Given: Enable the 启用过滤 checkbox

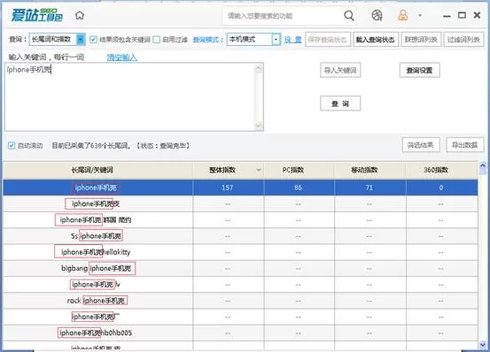Looking at the screenshot, I should [x=157, y=39].
